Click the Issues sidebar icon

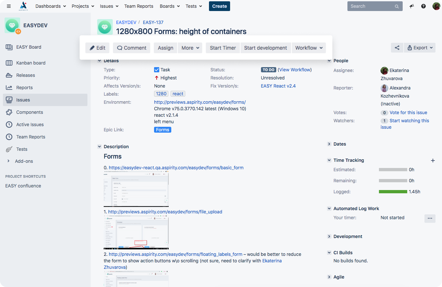[9, 100]
